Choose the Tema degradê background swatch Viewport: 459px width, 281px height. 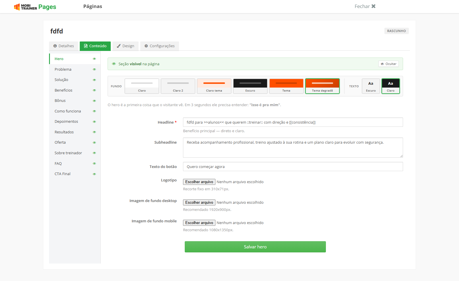pyautogui.click(x=322, y=86)
